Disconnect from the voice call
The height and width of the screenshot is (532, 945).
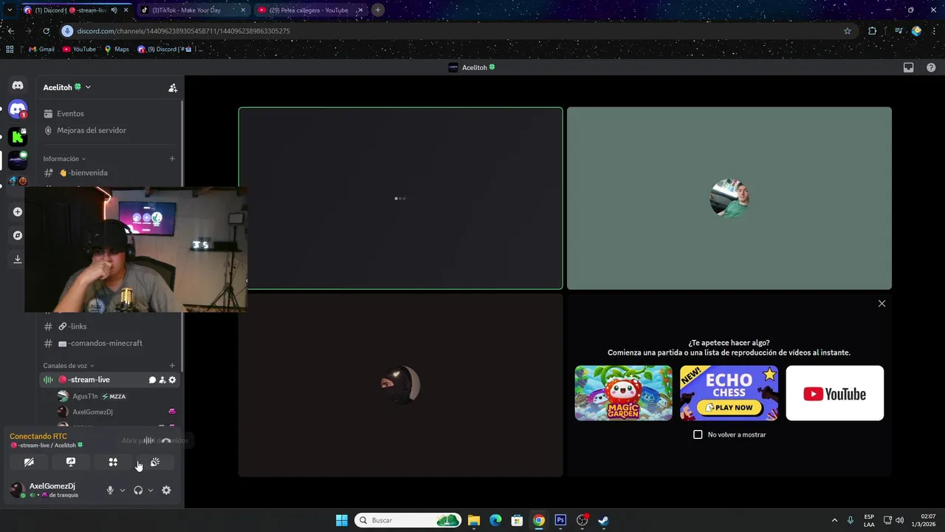click(166, 440)
